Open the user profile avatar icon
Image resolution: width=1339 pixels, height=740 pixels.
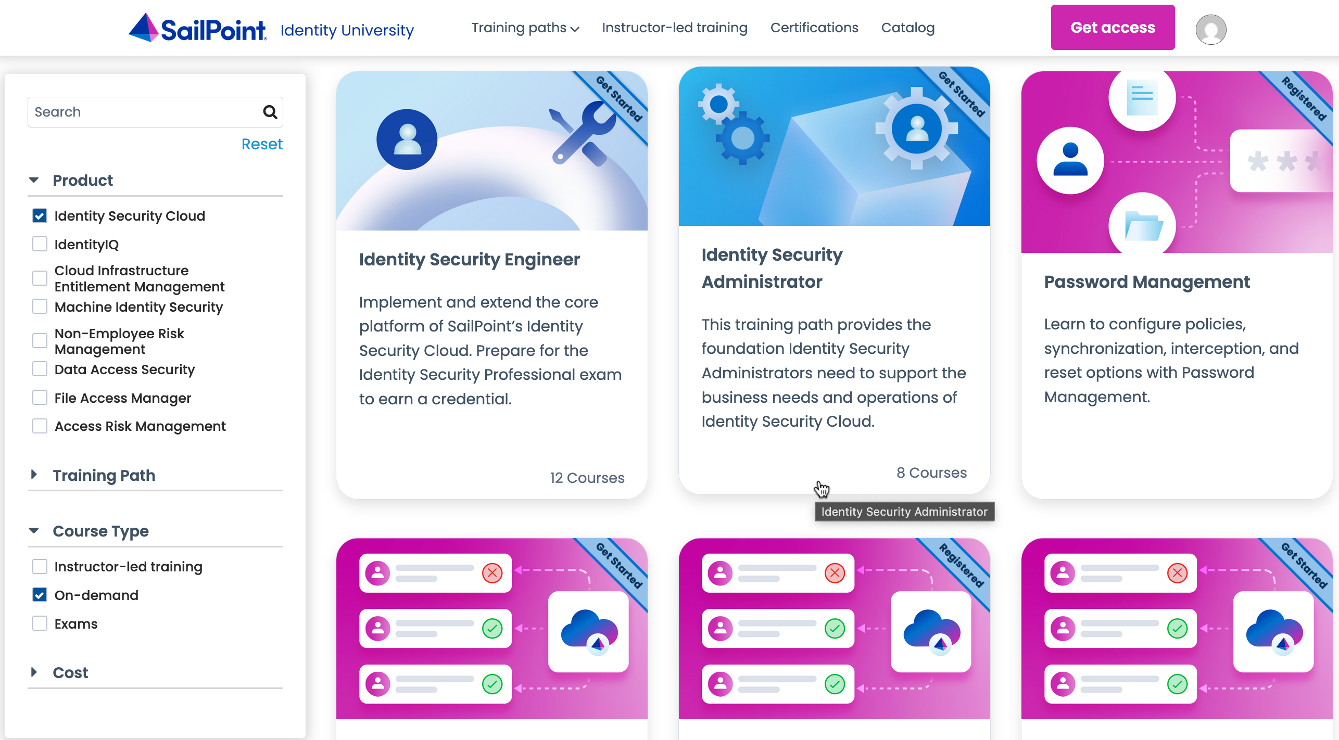tap(1210, 30)
